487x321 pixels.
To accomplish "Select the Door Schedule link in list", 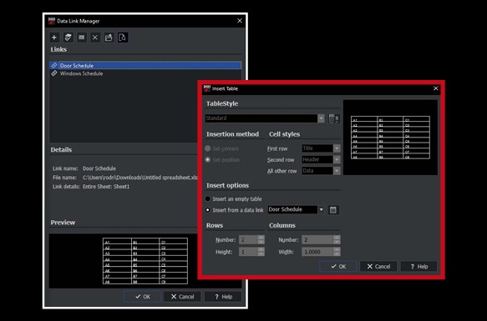I will tap(145, 65).
